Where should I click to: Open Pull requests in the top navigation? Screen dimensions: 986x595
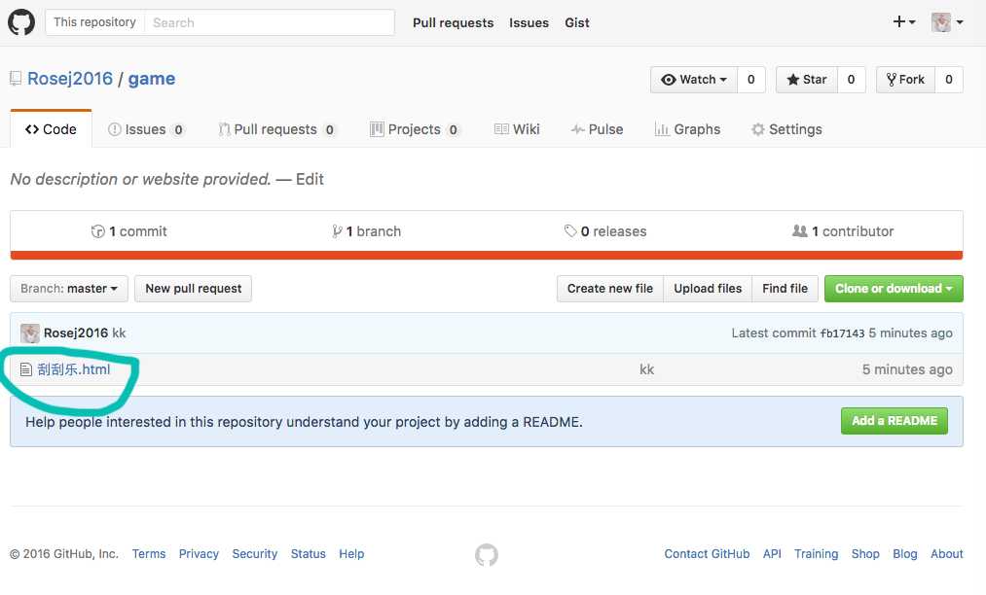454,22
